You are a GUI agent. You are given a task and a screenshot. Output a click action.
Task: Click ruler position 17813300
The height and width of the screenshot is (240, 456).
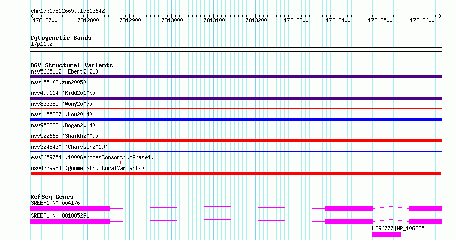[296, 20]
